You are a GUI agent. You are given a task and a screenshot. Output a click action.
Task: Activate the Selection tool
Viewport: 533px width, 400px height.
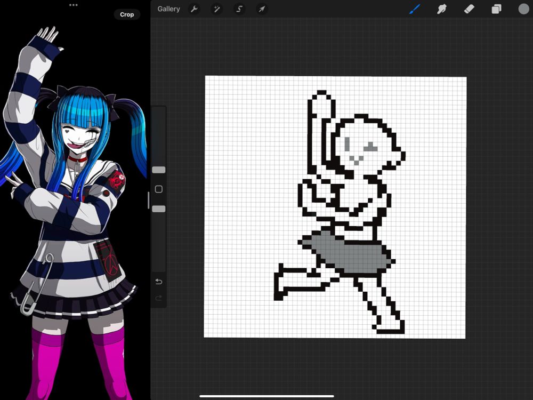(x=239, y=9)
